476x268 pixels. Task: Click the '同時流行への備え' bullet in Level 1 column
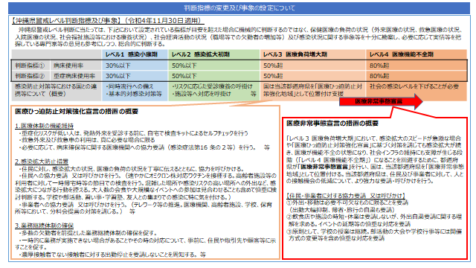[129, 86]
